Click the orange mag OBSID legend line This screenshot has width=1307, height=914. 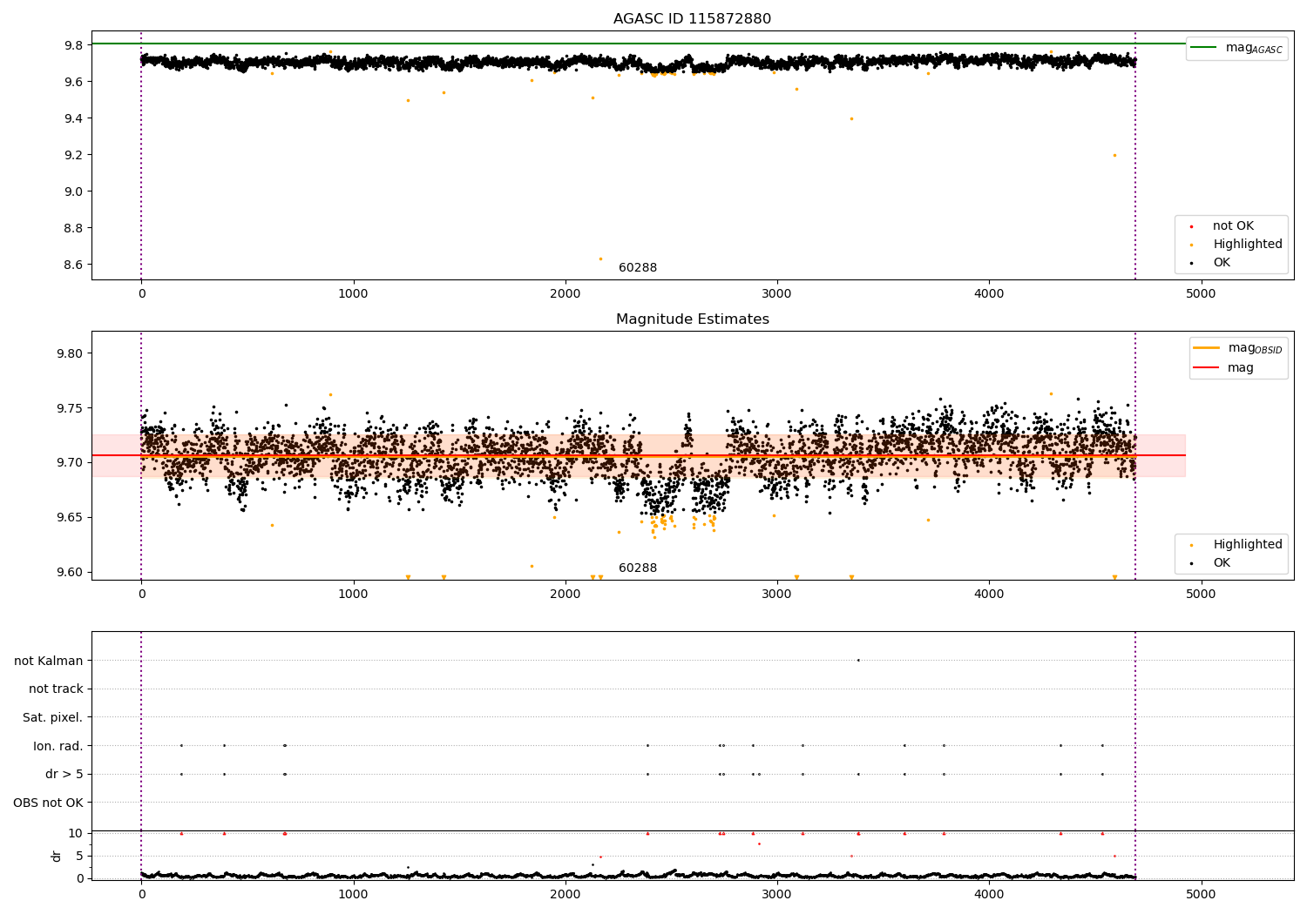pos(1206,348)
